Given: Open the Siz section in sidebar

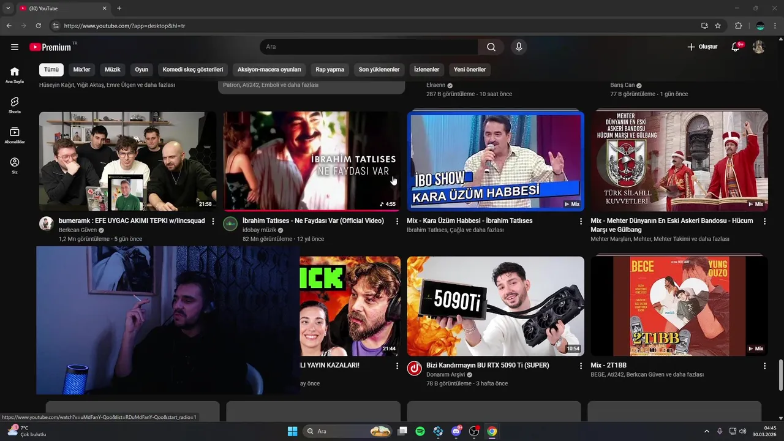Looking at the screenshot, I should coord(15,165).
